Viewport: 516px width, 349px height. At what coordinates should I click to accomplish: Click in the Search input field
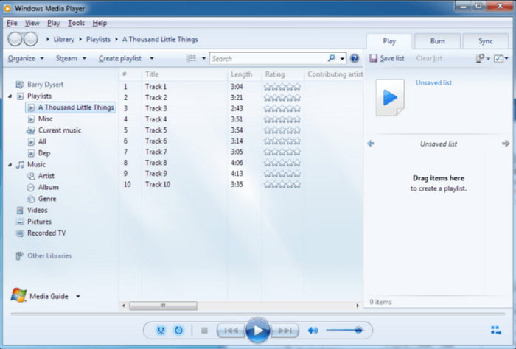point(268,58)
